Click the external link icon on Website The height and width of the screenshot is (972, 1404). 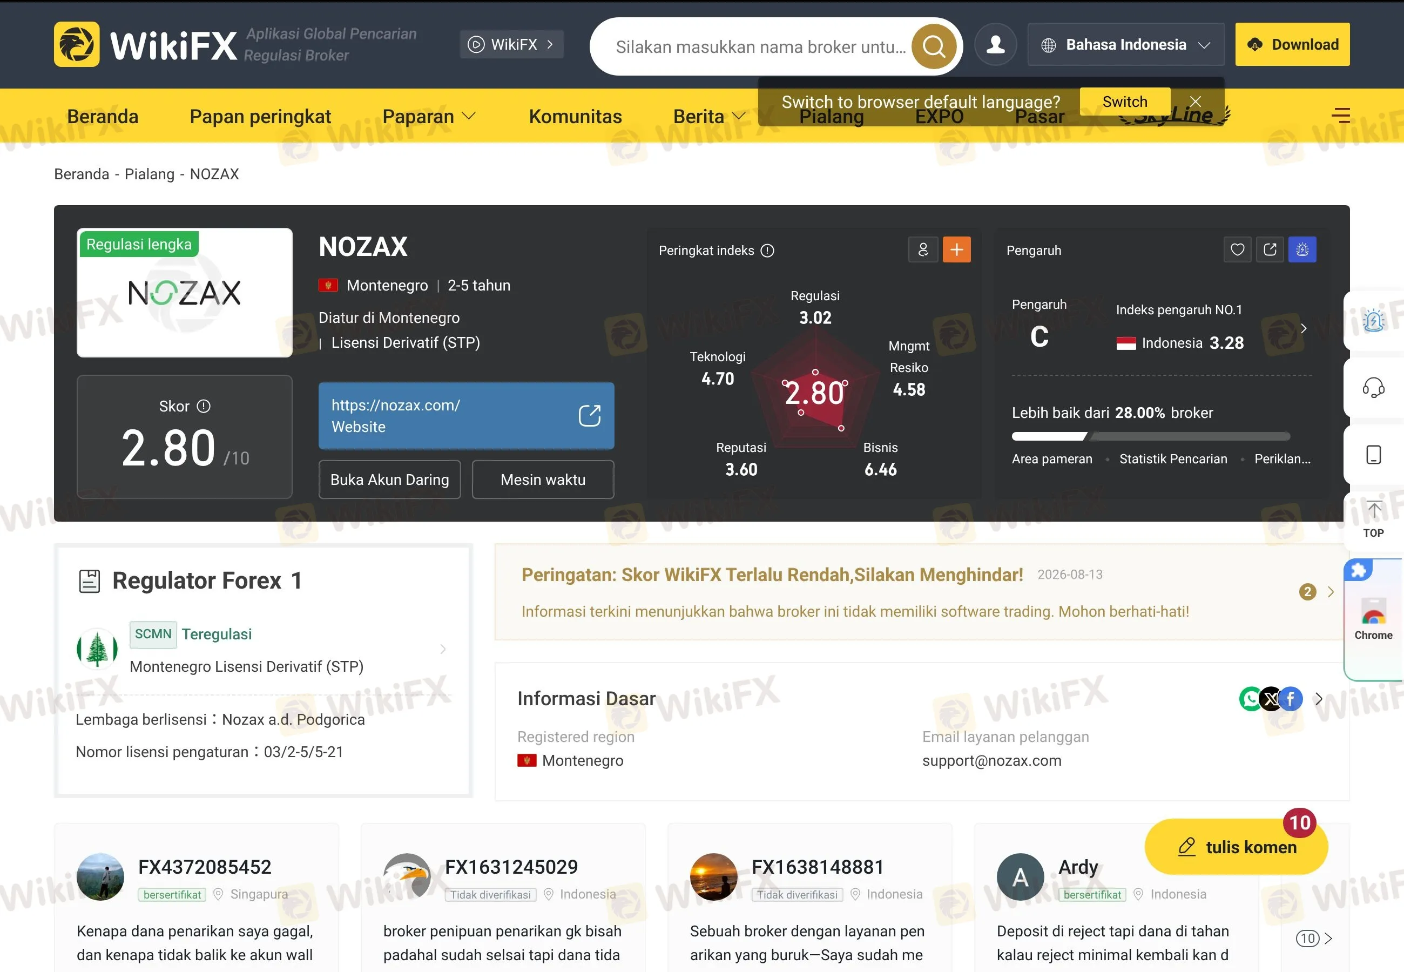tap(589, 416)
